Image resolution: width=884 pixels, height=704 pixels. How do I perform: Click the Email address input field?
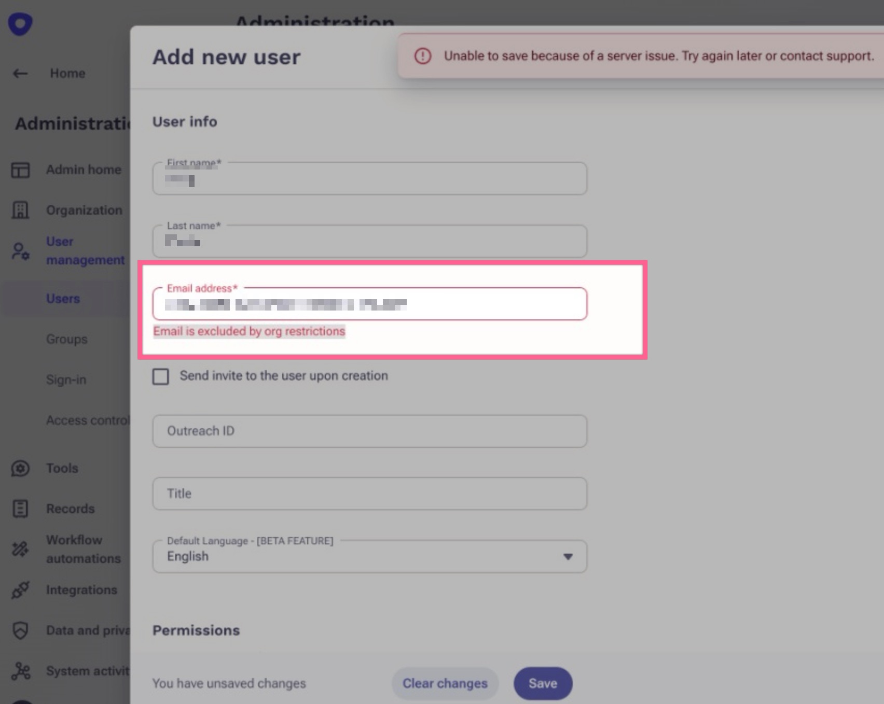tap(370, 304)
